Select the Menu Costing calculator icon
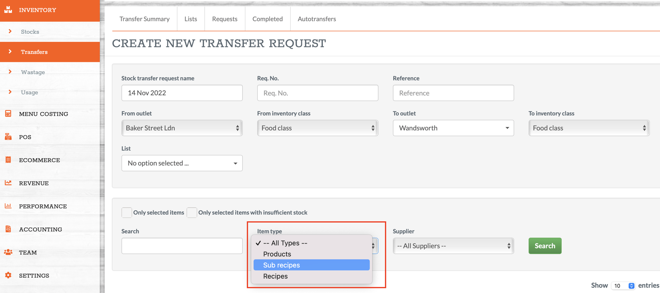The image size is (660, 293). point(8,113)
